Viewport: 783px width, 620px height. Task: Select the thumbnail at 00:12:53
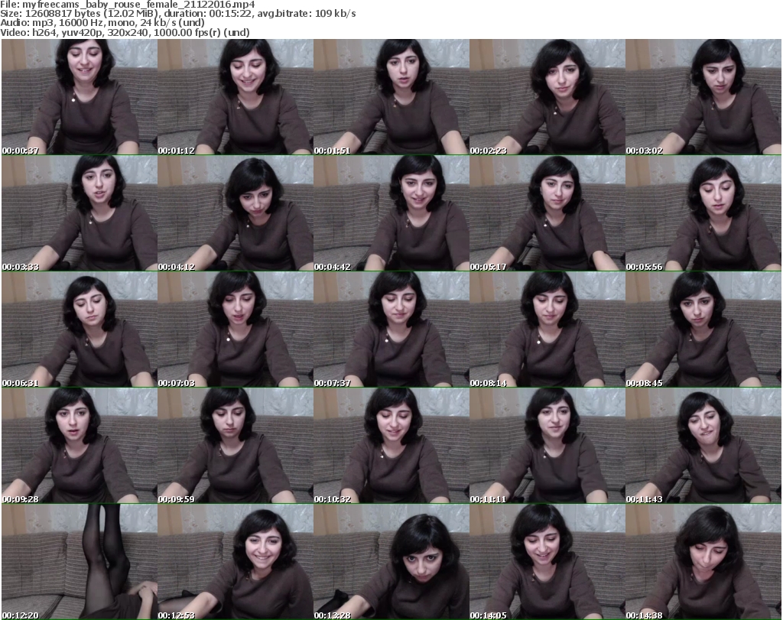pyautogui.click(x=236, y=562)
